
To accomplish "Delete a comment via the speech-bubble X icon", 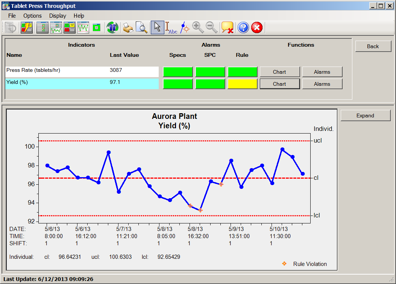I will point(227,27).
